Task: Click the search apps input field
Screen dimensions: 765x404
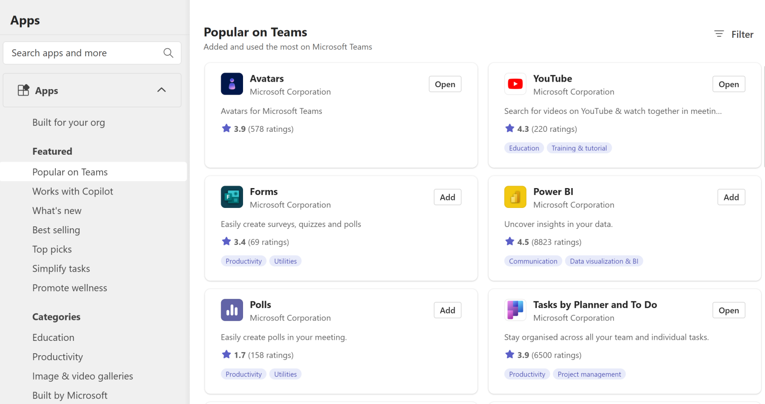Action: point(80,53)
